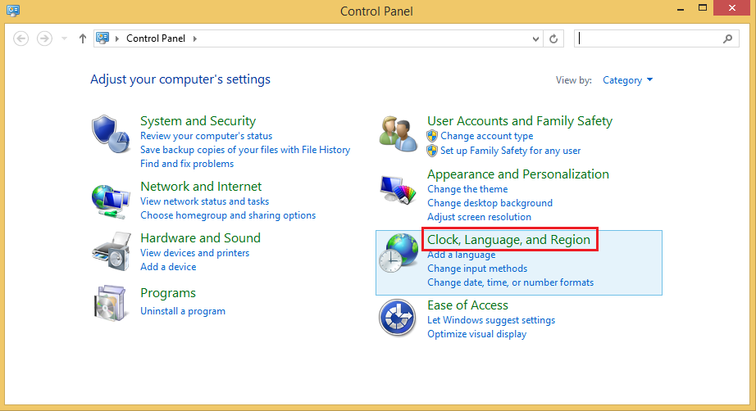Open the View by Category dropdown
Screen dimensions: 756x411
point(628,80)
